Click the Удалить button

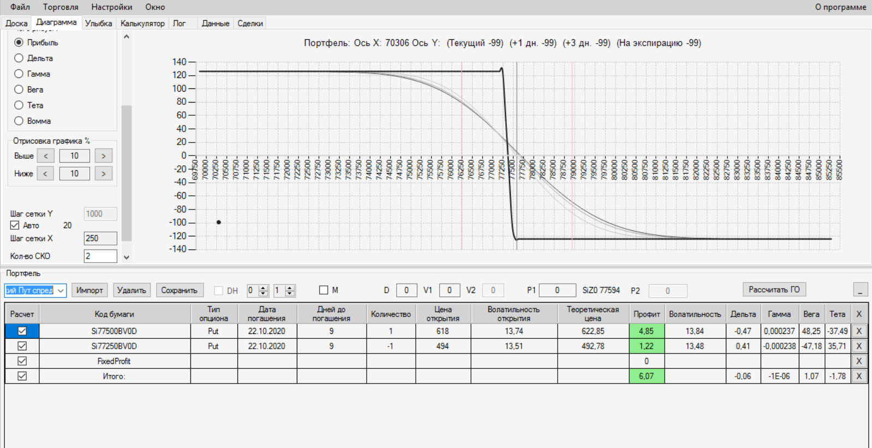tap(132, 290)
